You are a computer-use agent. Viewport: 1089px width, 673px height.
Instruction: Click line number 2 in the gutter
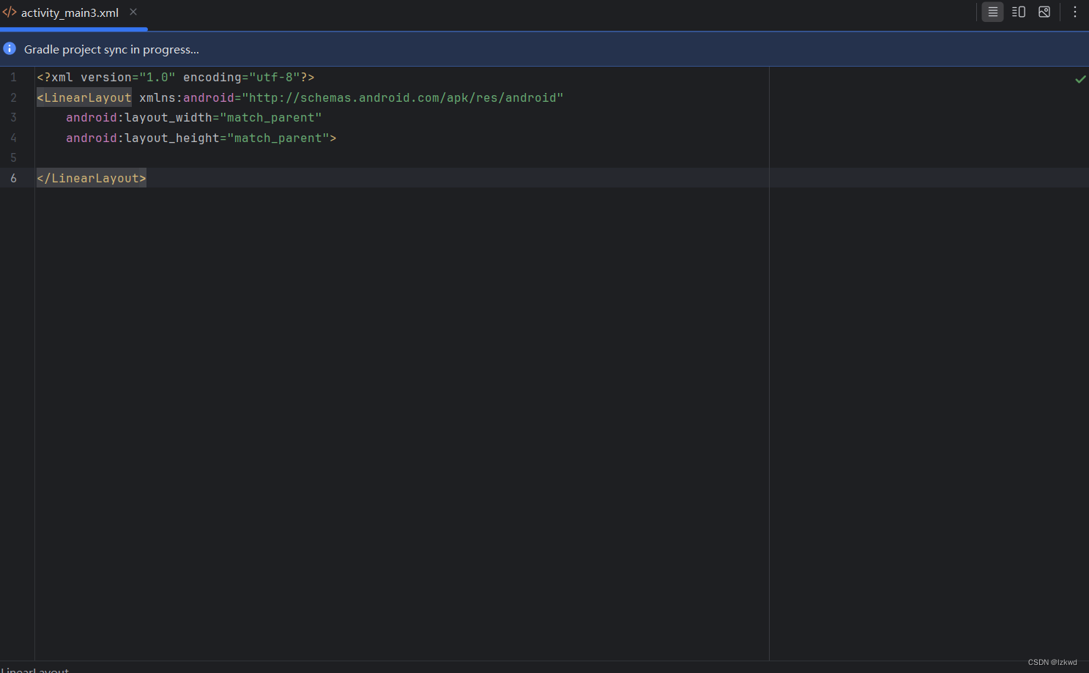pyautogui.click(x=13, y=97)
